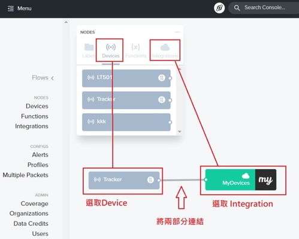The image size is (299, 239).
Task: Open Data Credits in sidebar
Action: click(x=31, y=223)
